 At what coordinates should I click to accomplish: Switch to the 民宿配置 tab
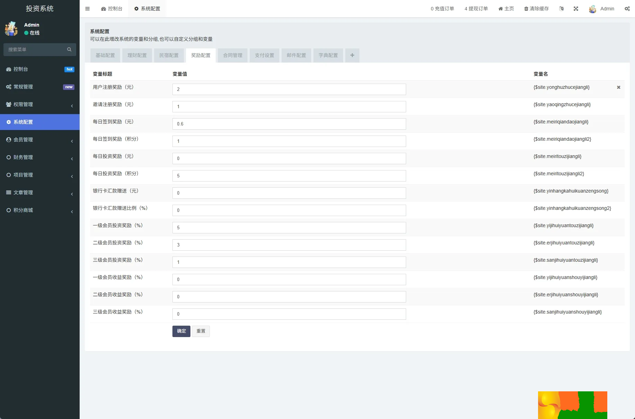click(169, 55)
